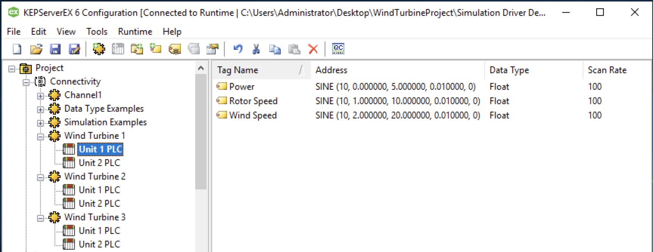Click the Float data type of Power
The width and height of the screenshot is (653, 252).
(x=499, y=87)
